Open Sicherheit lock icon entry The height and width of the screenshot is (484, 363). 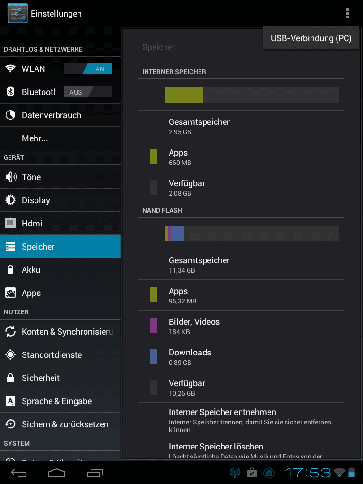[10, 378]
